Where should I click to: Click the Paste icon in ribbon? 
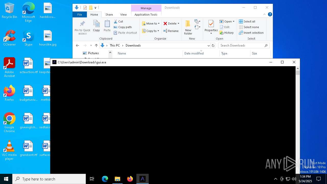tap(107, 26)
